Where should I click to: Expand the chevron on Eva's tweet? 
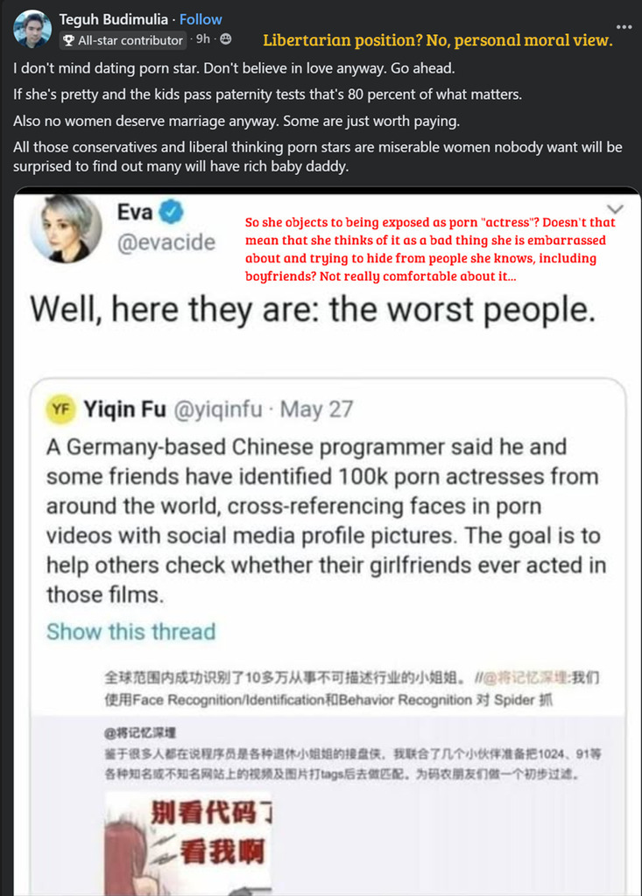pyautogui.click(x=615, y=208)
